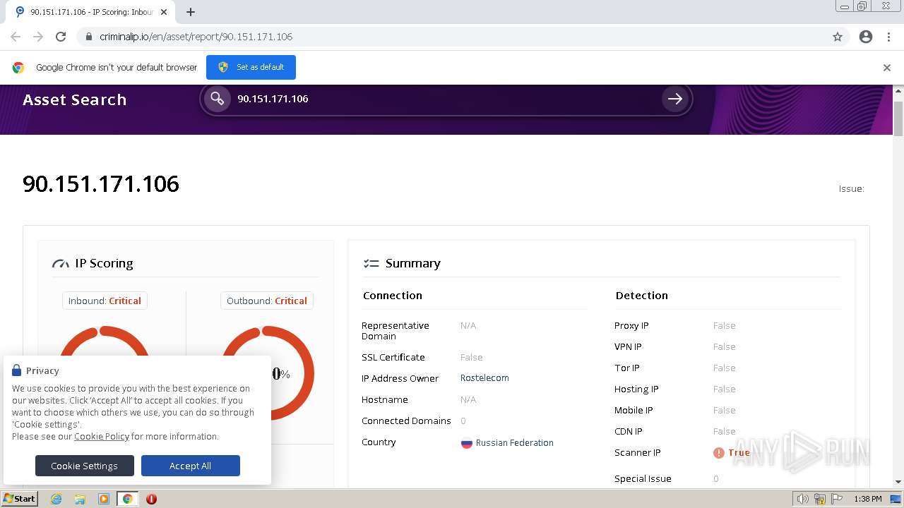Open Internet Explorer from the taskbar

click(56, 499)
